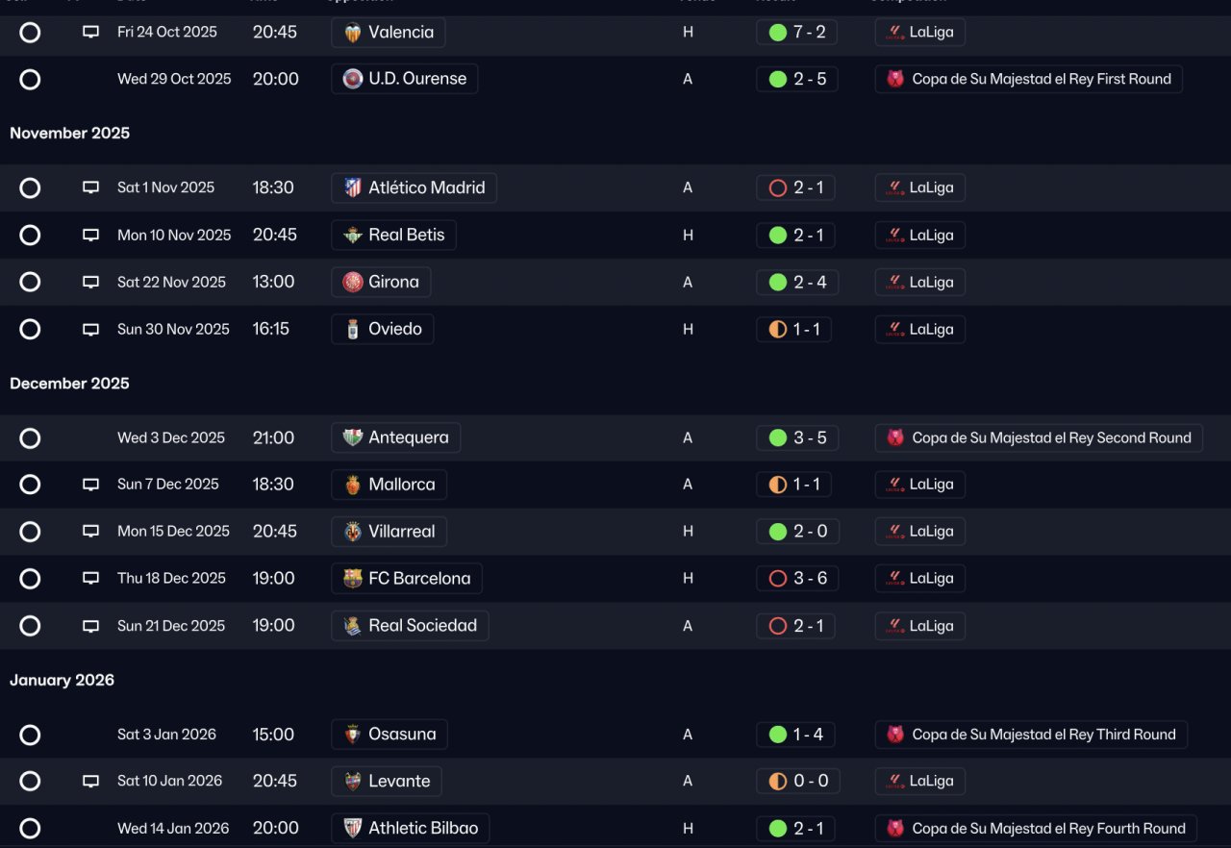Open the U.D. Ourense team link
This screenshot has height=848, width=1231.
coord(404,79)
